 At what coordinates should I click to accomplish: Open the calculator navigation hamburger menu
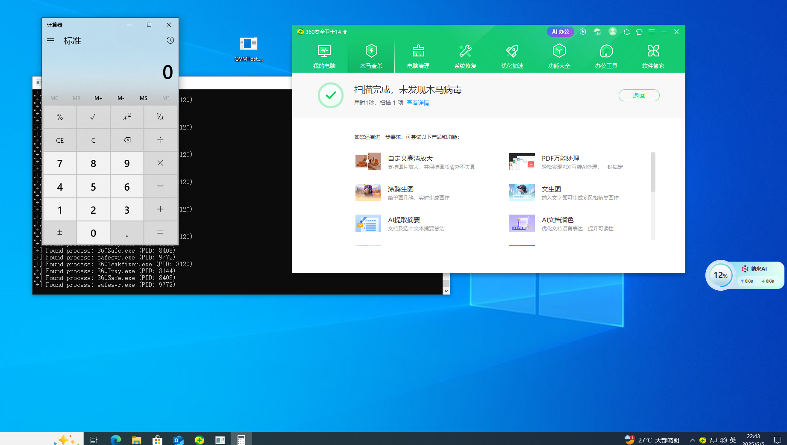click(x=50, y=41)
